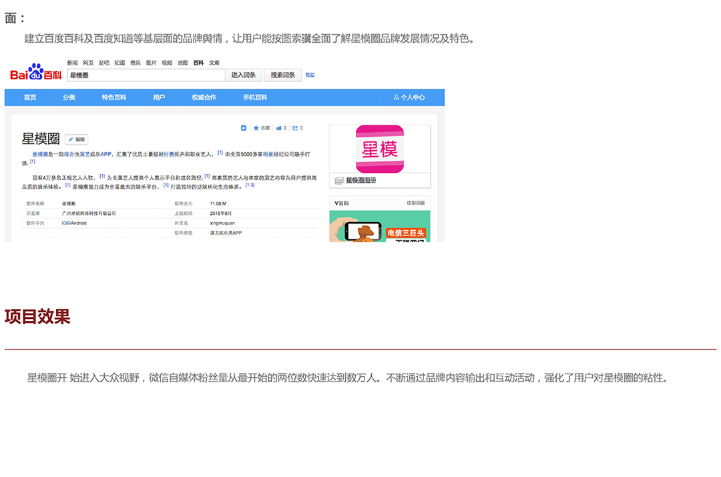The height and width of the screenshot is (477, 721).
Task: Click the xingmuquan foreign name value
Action: pyautogui.click(x=222, y=223)
